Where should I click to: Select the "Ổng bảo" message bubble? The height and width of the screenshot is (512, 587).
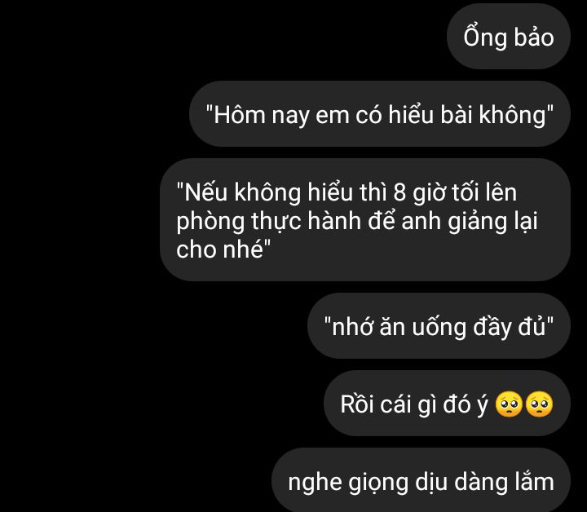(x=509, y=37)
